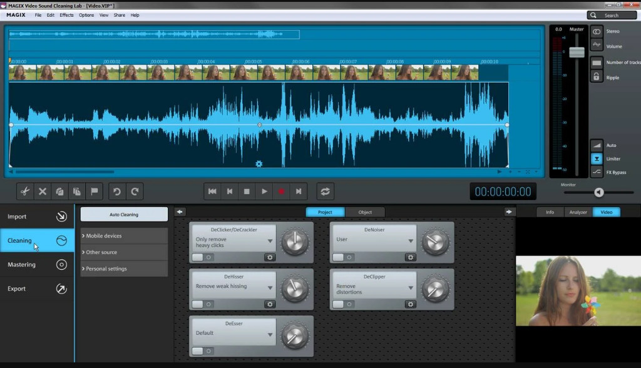Open the Import section

click(37, 217)
